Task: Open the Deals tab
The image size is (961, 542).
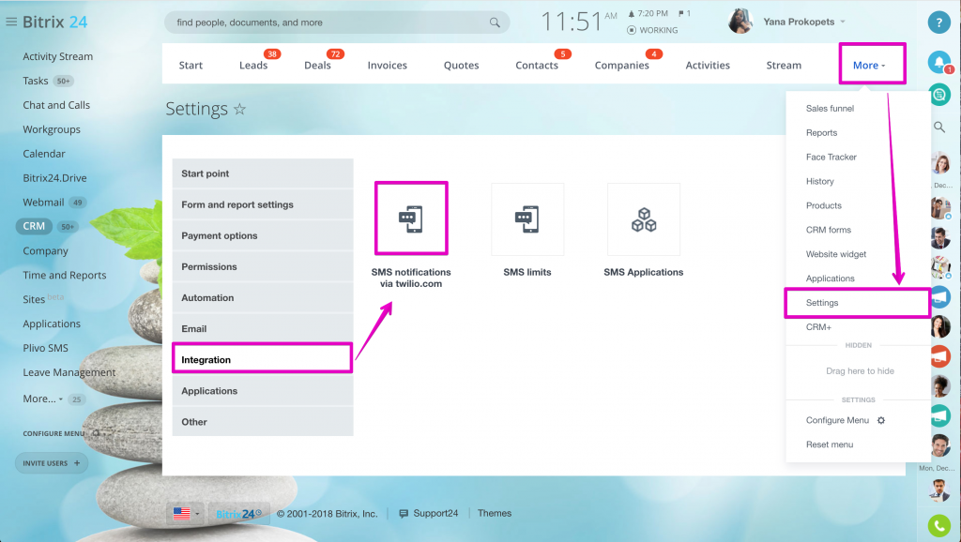Action: [x=317, y=65]
